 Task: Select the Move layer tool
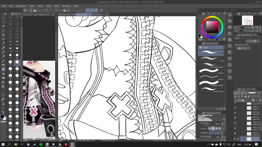tap(3, 39)
